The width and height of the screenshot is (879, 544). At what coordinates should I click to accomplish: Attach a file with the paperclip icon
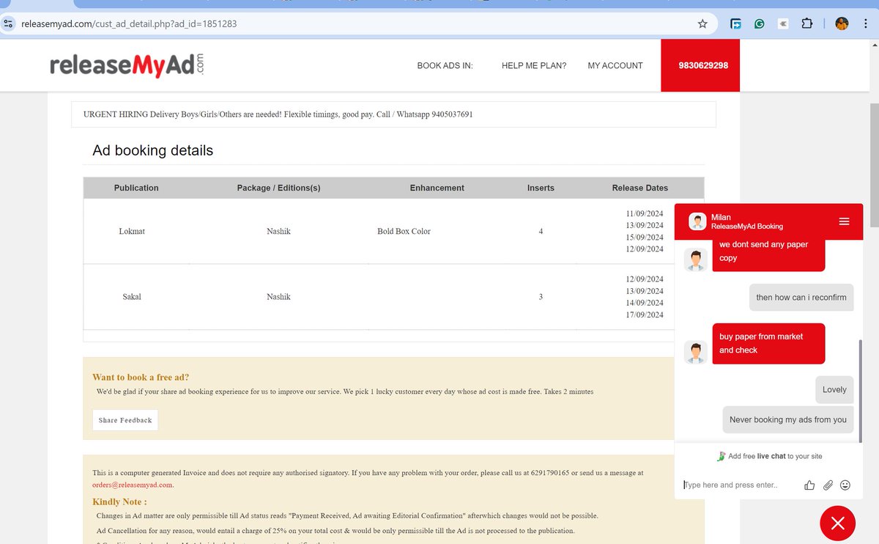[828, 485]
